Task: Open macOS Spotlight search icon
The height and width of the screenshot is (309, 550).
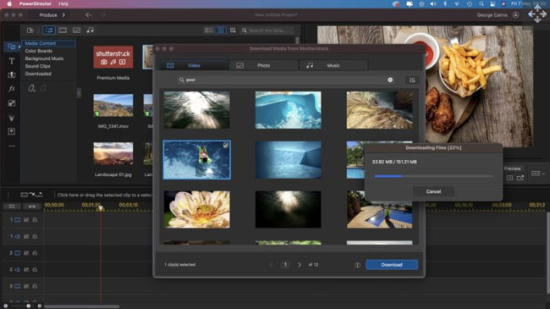Action: coord(481,4)
